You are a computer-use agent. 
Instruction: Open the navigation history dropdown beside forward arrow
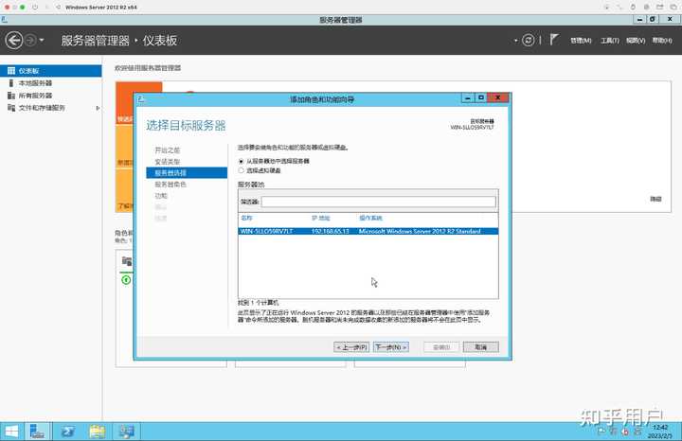[x=42, y=41]
